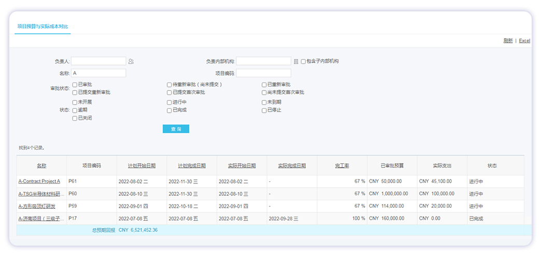
Task: Sort by the 完工率 column header
Action: pyautogui.click(x=342, y=166)
